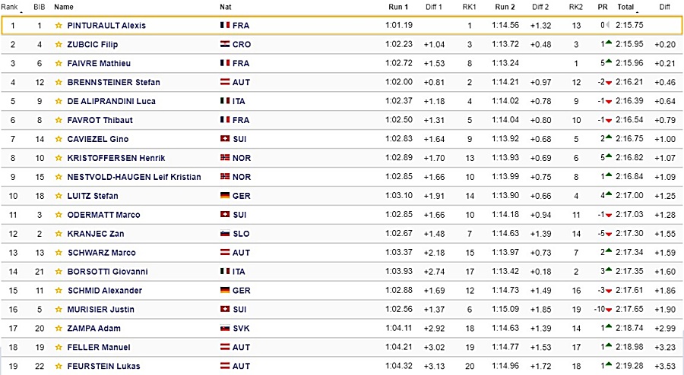
Task: Star PINTURAULT Alexis as favorite
Action: [59, 25]
